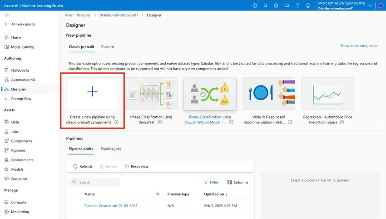386x219 pixels.
Task: Click info icon for DenseNet sample
Action: (x=159, y=122)
